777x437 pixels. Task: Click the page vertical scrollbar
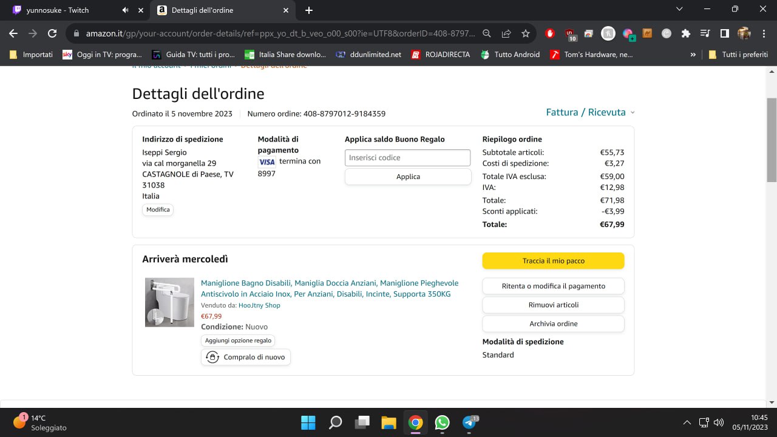click(772, 140)
